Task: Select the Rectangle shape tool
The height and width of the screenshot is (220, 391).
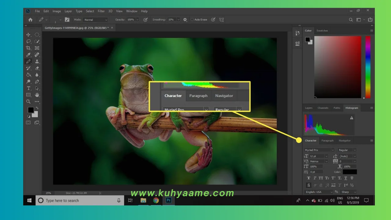Action: (28, 95)
